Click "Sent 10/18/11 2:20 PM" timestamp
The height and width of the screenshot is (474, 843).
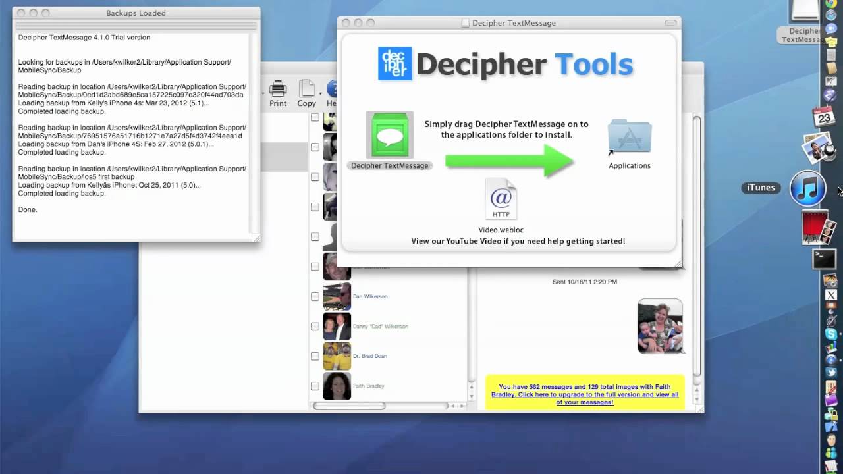point(585,282)
